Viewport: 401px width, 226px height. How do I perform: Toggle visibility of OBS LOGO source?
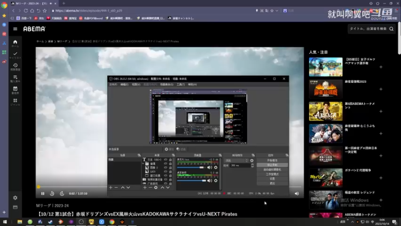pyautogui.click(x=165, y=171)
